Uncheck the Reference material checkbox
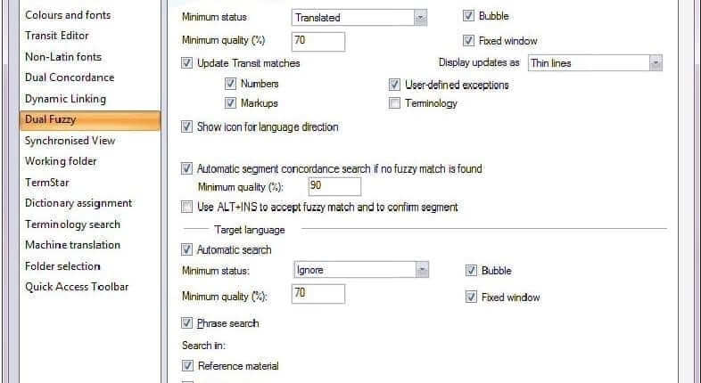The height and width of the screenshot is (383, 701). click(187, 366)
